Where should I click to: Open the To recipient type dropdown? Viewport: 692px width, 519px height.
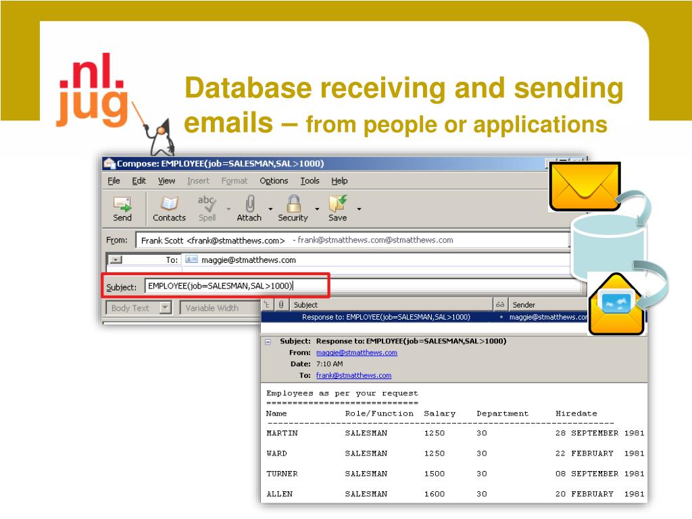[x=116, y=260]
